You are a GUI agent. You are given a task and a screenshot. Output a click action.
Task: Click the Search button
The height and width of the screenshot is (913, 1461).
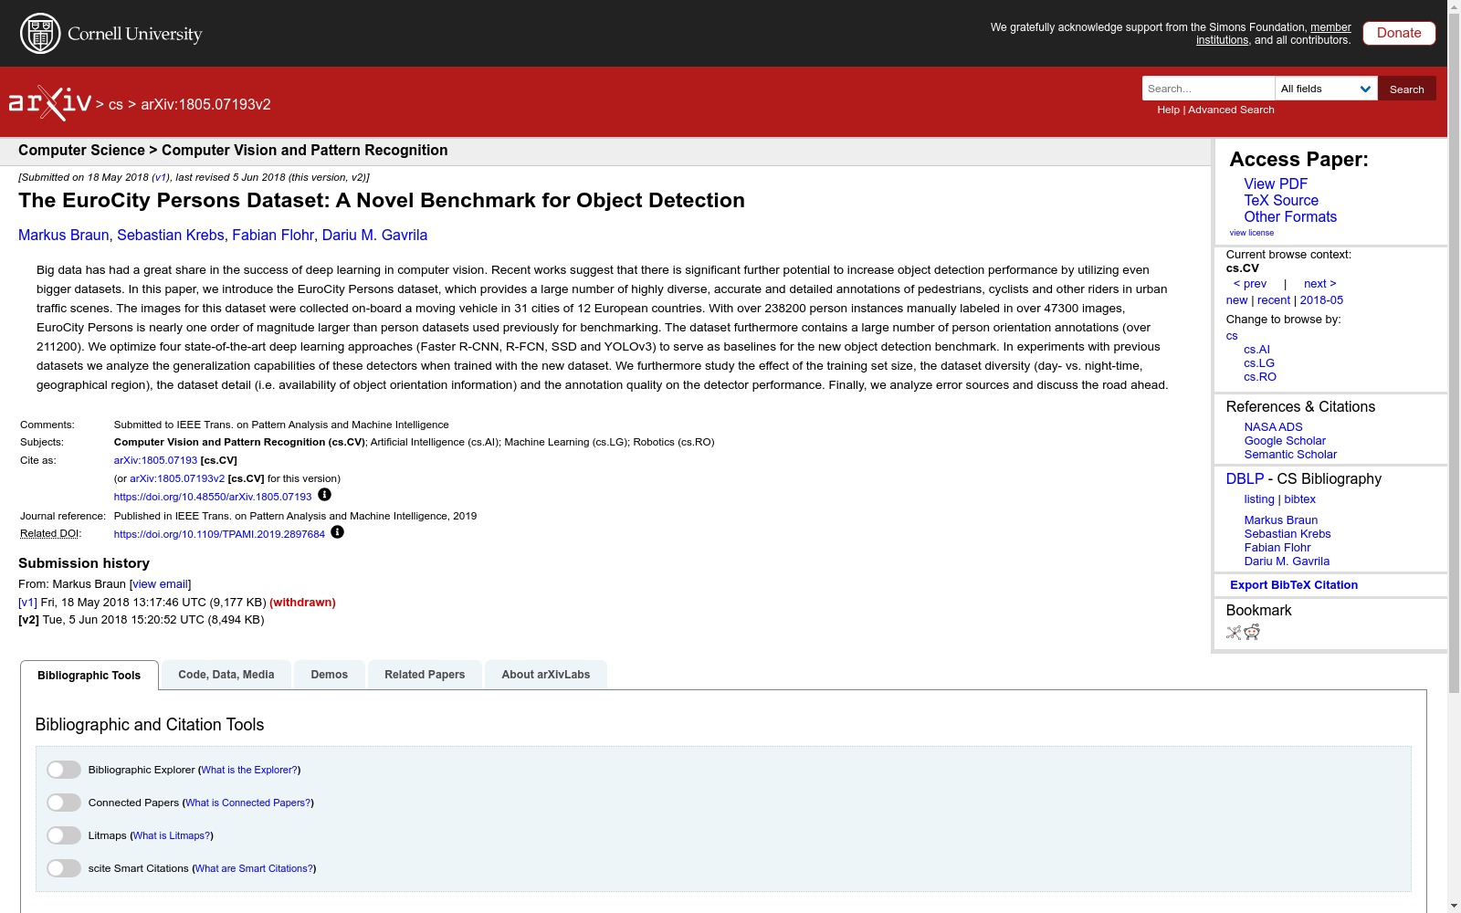click(x=1407, y=89)
